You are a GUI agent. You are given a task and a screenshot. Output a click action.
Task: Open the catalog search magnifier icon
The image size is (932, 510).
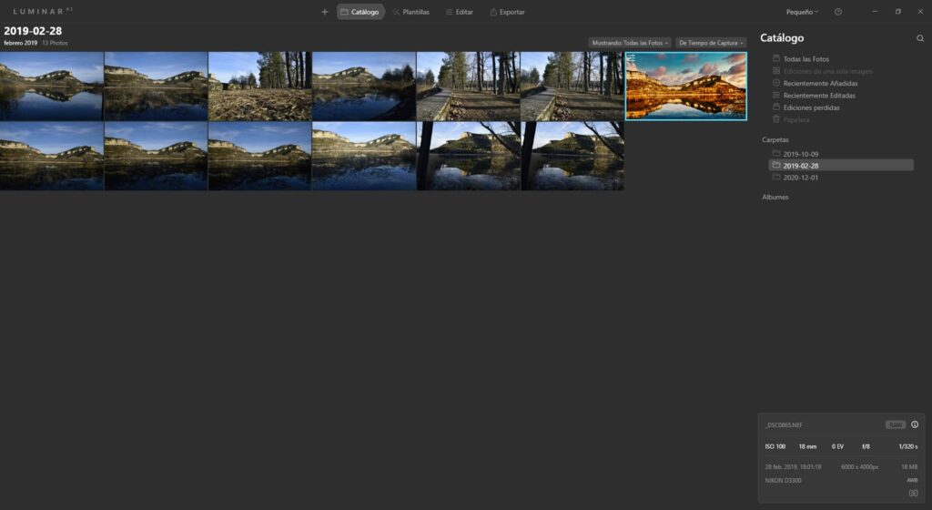coord(920,38)
